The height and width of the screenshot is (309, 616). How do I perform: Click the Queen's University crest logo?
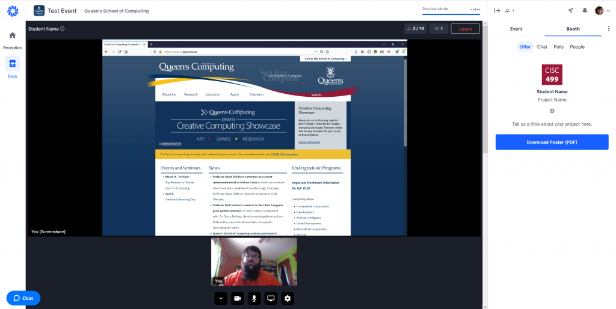(x=330, y=76)
